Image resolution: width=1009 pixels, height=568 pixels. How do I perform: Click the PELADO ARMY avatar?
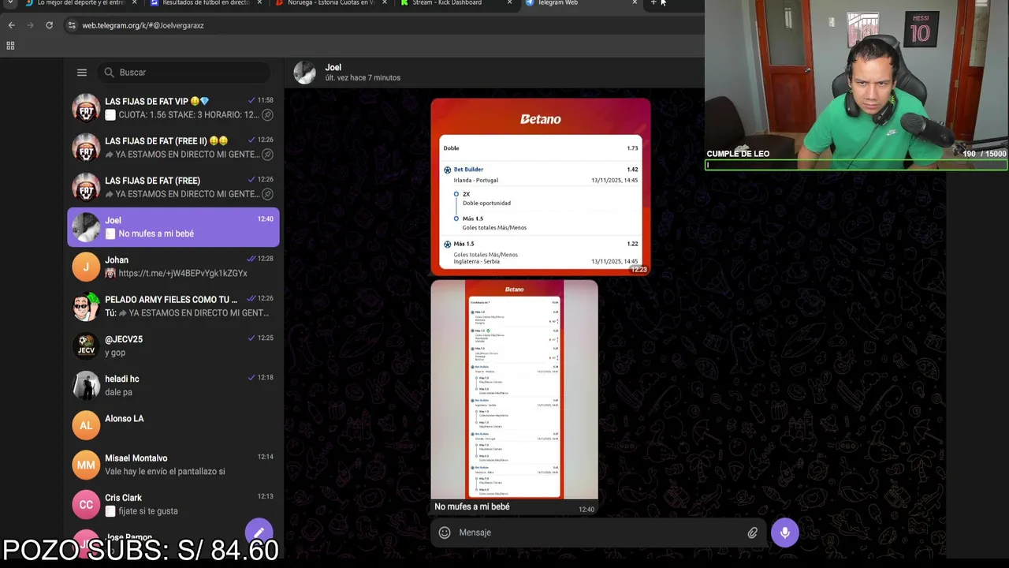click(x=86, y=306)
